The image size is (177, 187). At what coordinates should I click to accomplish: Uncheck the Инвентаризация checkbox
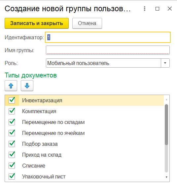(x=12, y=100)
